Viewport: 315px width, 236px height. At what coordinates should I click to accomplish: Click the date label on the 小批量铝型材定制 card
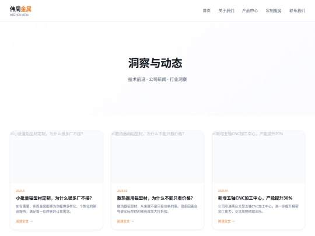[20, 191]
